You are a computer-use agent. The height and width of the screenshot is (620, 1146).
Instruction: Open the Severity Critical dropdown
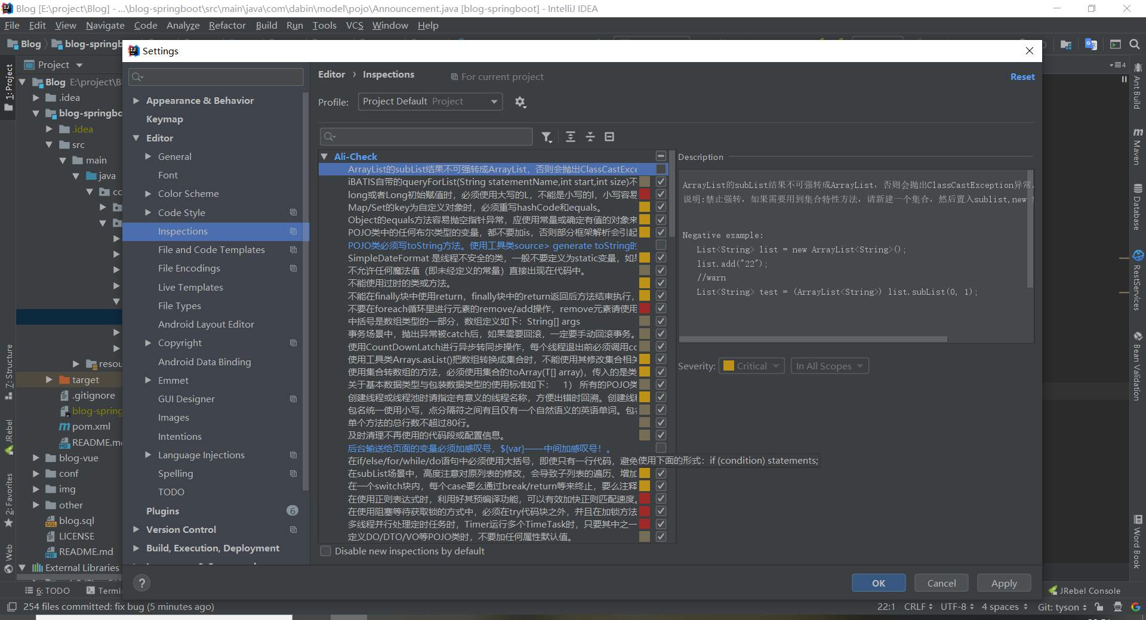(x=751, y=366)
